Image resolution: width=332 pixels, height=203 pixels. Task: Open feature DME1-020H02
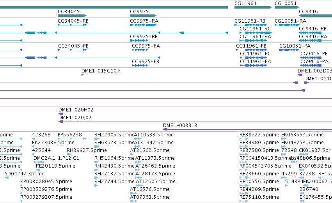pyautogui.click(x=76, y=109)
